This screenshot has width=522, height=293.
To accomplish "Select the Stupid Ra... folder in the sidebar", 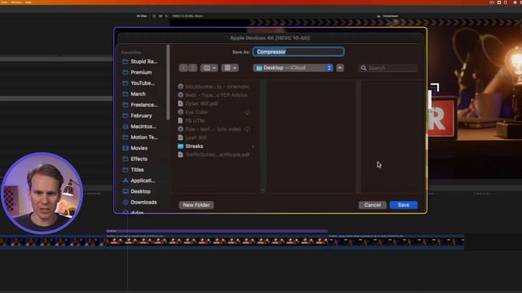I will click(140, 62).
